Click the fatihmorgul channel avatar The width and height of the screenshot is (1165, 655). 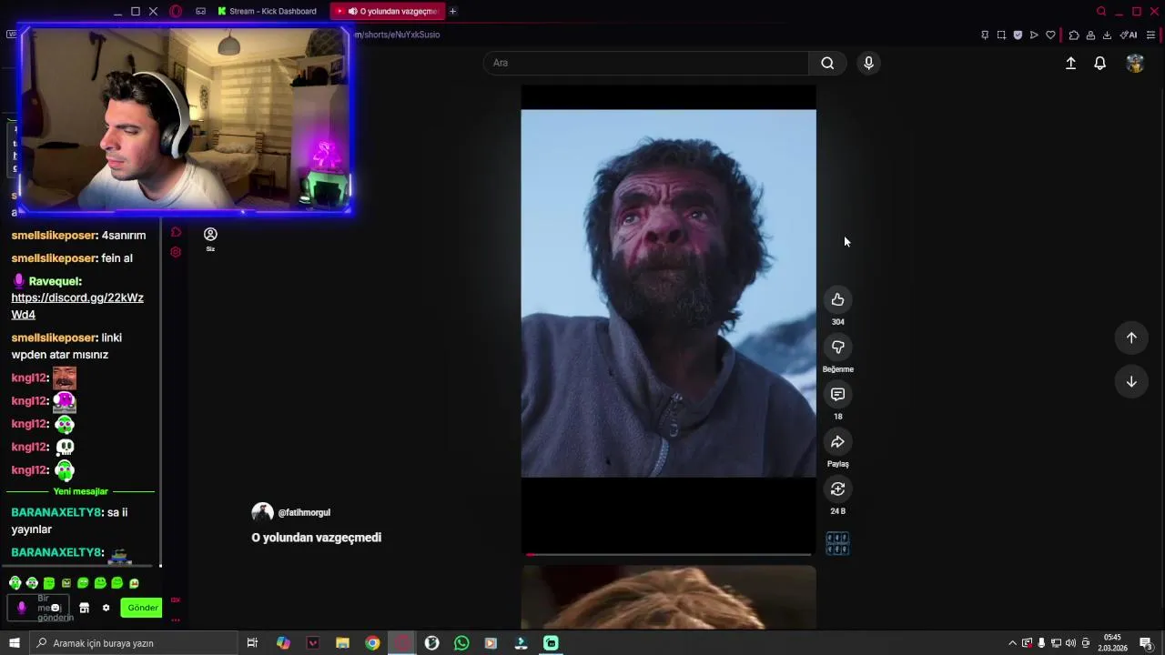click(x=262, y=512)
